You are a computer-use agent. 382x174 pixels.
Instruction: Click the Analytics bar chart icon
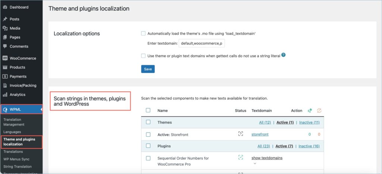5,95
